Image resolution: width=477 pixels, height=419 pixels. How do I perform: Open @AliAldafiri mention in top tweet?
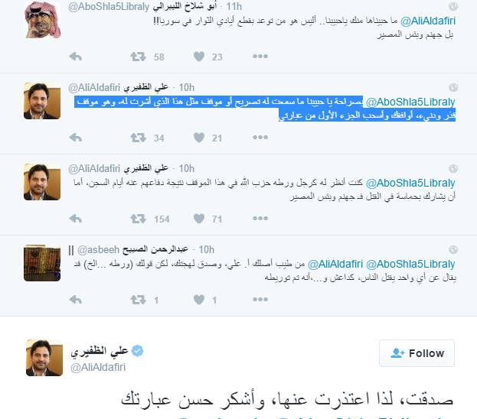click(428, 21)
